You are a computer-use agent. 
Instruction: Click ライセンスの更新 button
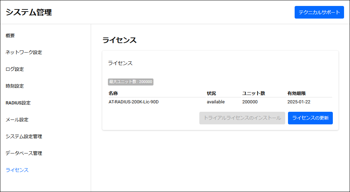point(310,118)
